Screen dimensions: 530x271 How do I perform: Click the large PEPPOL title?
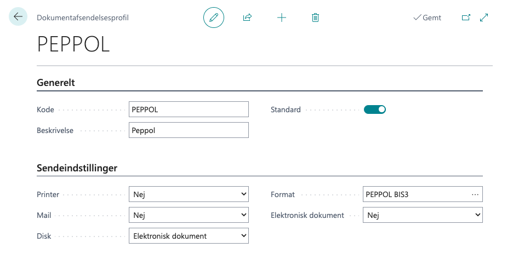(x=73, y=44)
